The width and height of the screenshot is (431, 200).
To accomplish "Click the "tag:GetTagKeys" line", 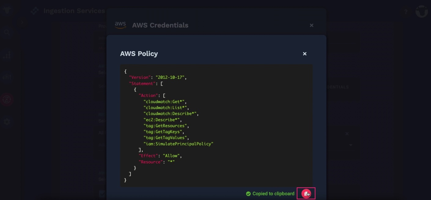I will click(x=164, y=132).
